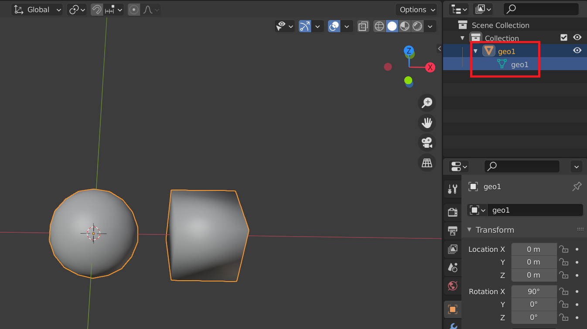Click the camera view icon in the viewport
This screenshot has width=587, height=329.
[427, 142]
